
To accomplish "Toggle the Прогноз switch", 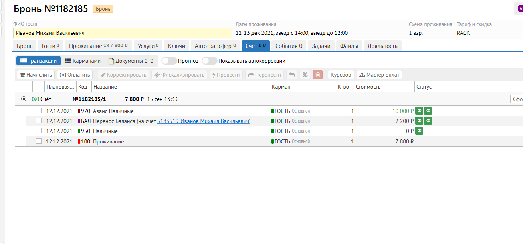I will point(169,61).
